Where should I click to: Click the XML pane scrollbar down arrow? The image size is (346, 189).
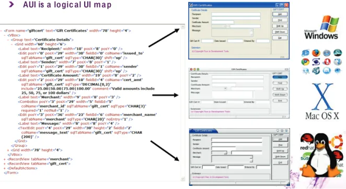(x=183, y=179)
